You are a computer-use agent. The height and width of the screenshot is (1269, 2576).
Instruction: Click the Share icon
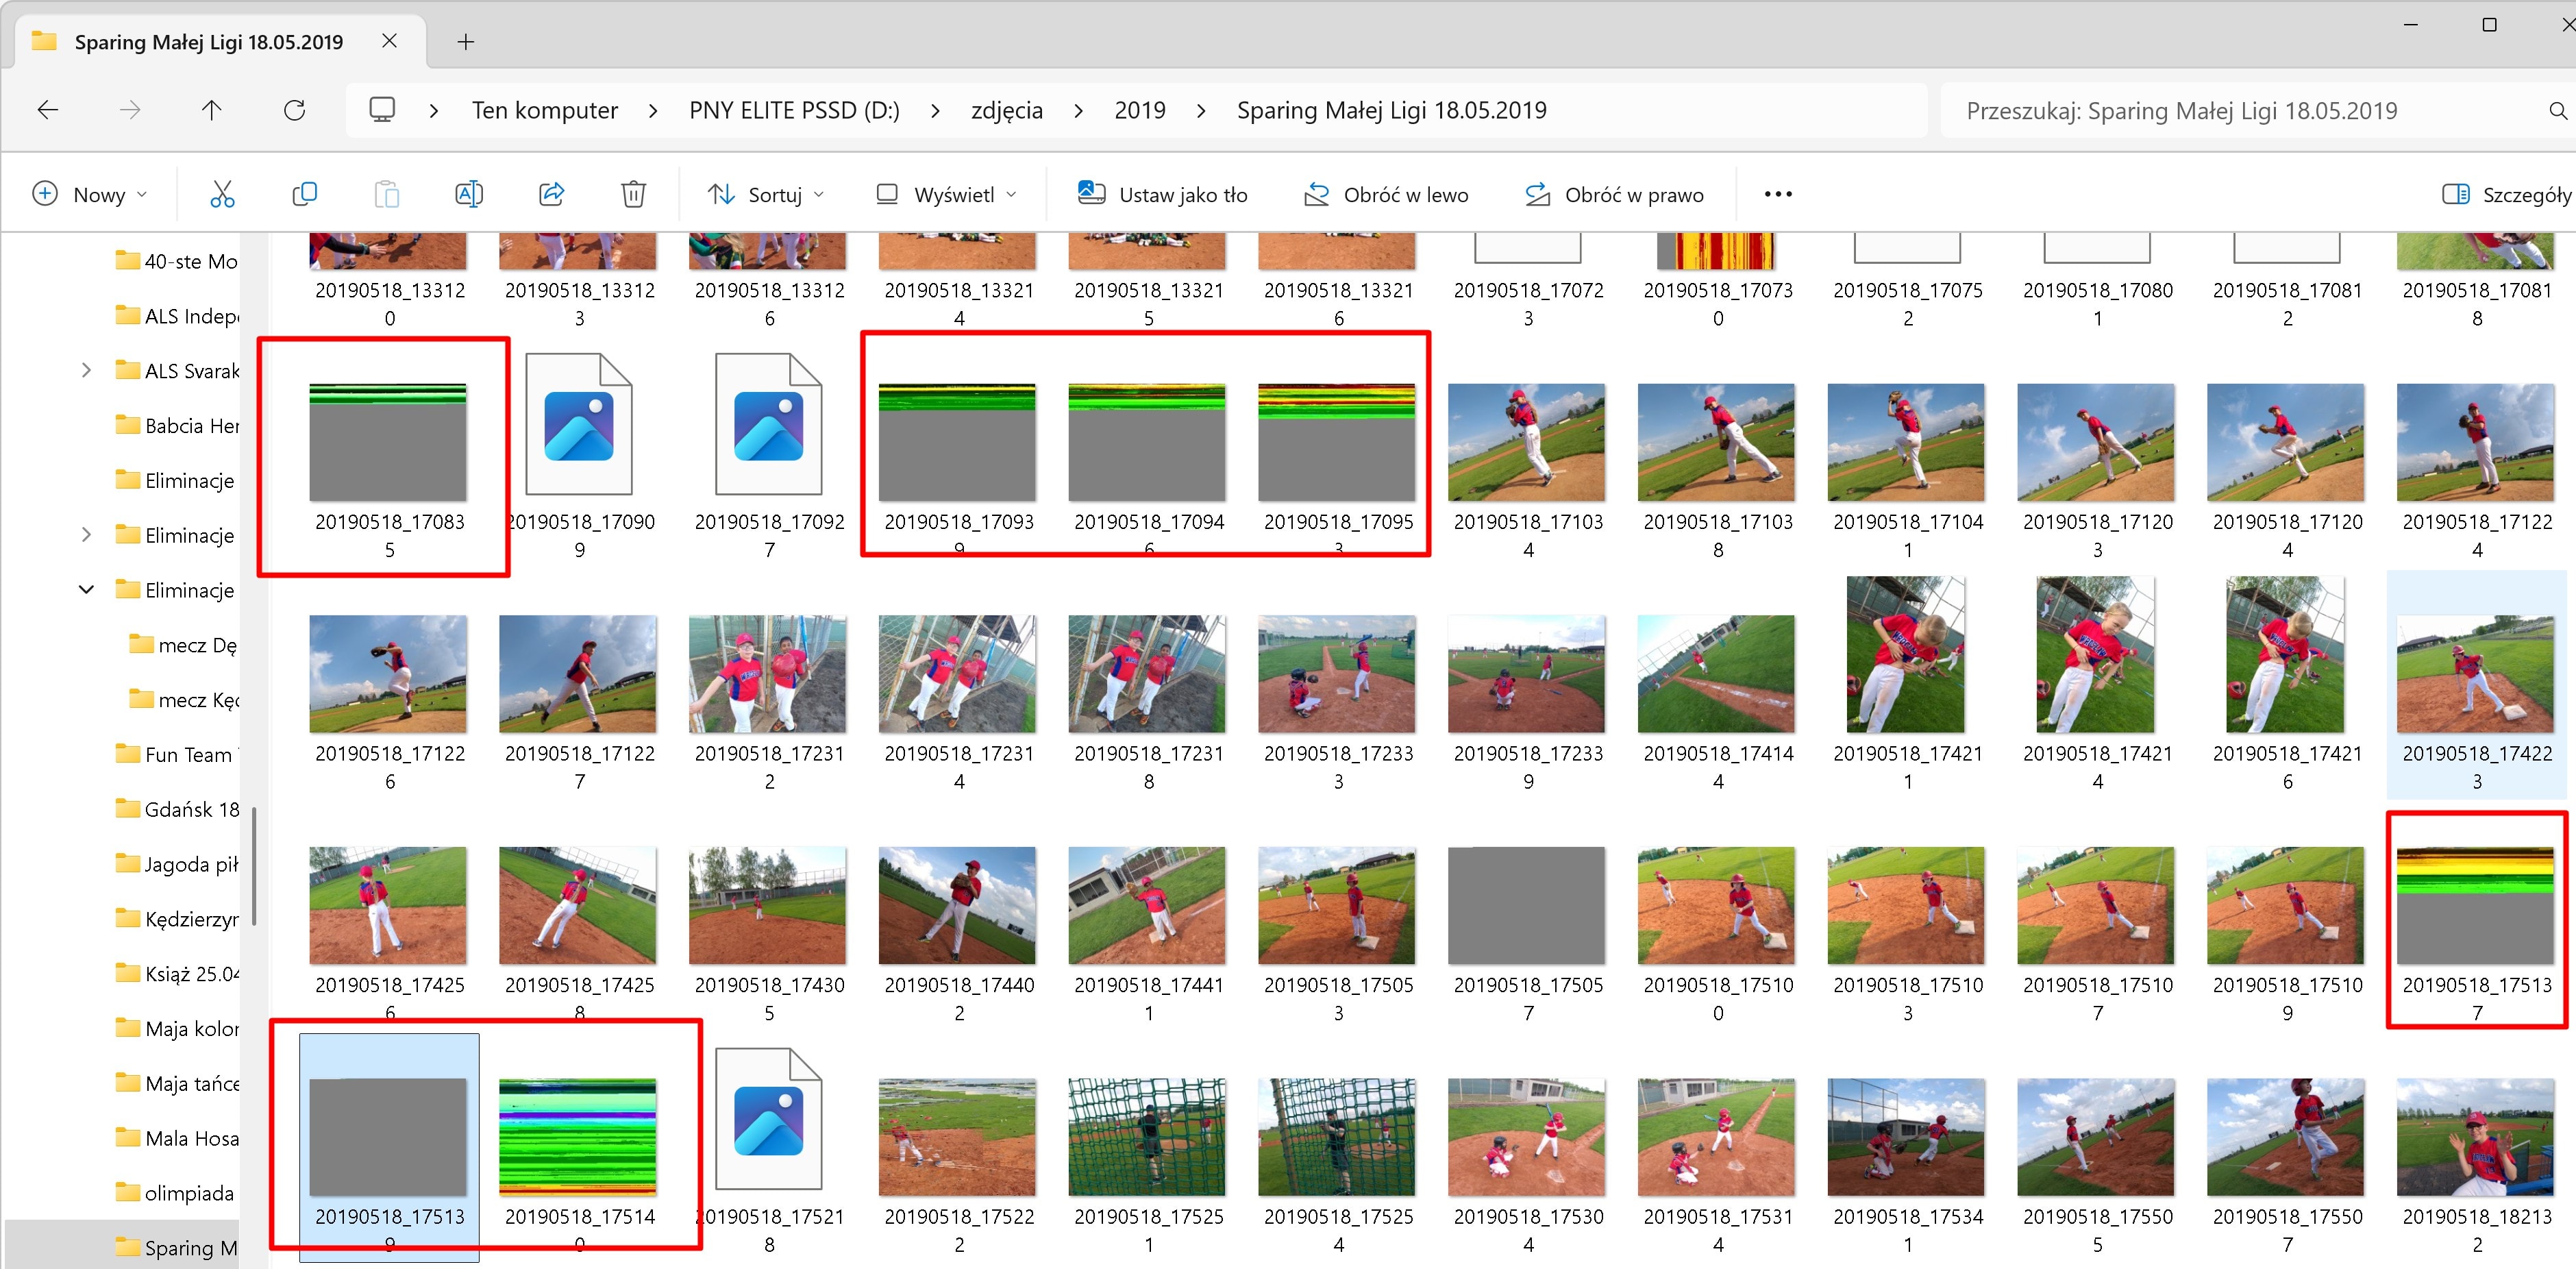pos(551,194)
